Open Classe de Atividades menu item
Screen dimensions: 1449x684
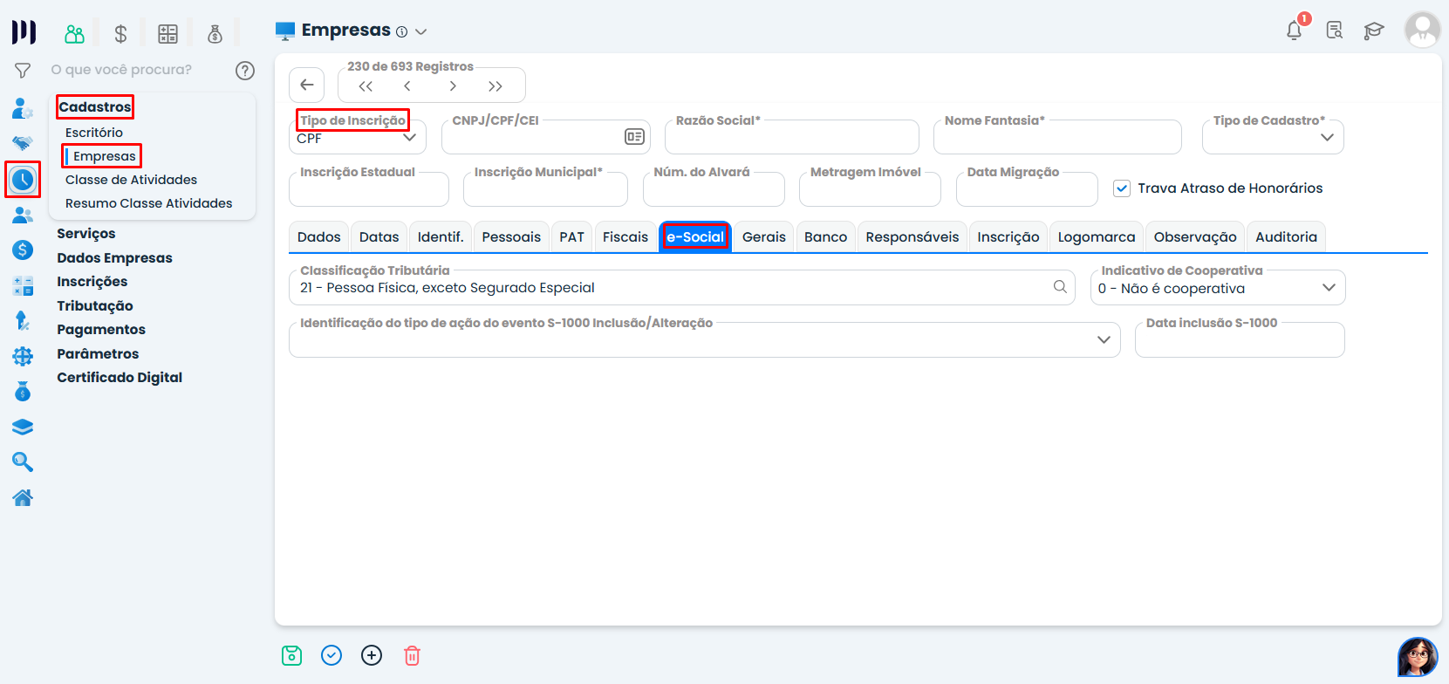coord(131,180)
